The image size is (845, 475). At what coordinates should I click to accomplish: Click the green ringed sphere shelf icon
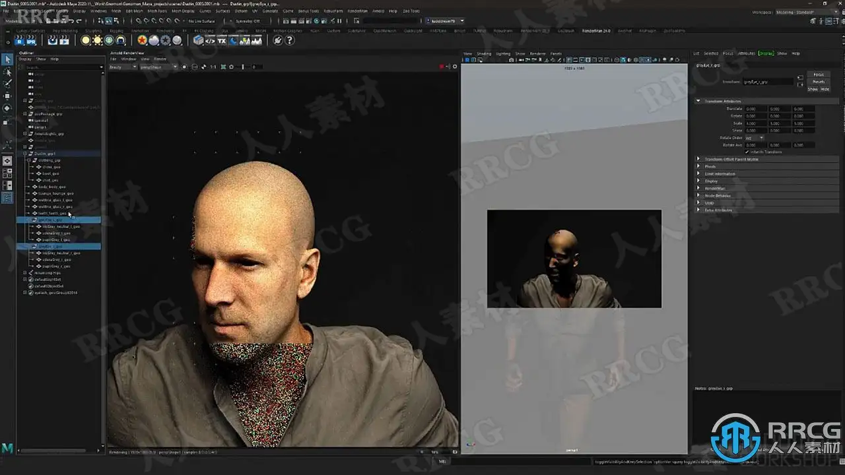109,41
